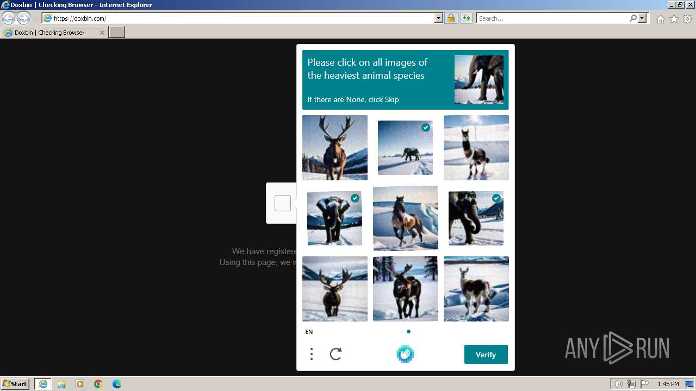The image size is (696, 391).
Task: Restore the Internet Explorer window
Action: coord(680,5)
